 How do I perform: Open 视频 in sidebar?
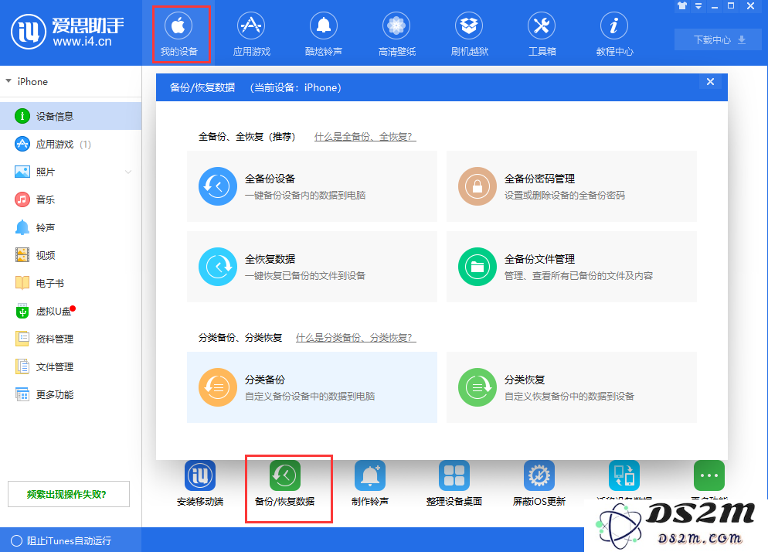70,255
